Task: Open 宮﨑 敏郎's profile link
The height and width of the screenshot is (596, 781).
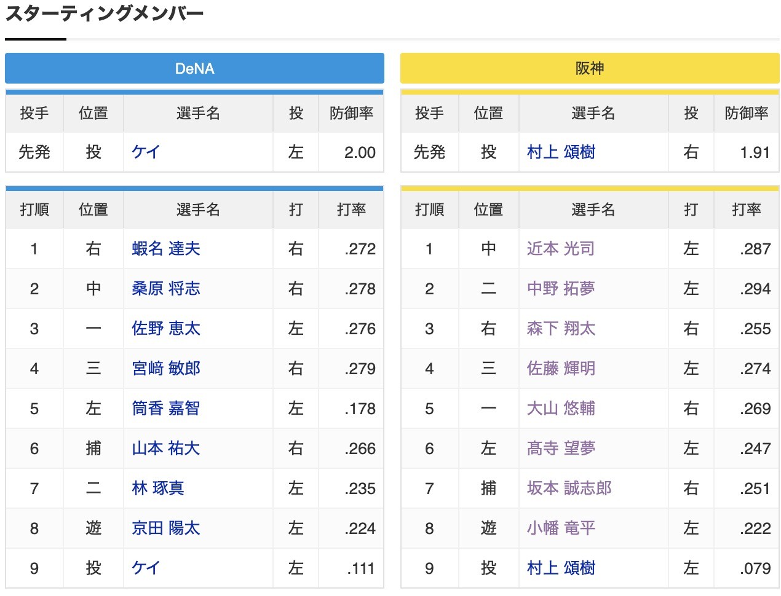Action: (x=166, y=369)
